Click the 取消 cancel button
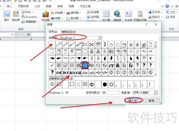 (x=151, y=101)
